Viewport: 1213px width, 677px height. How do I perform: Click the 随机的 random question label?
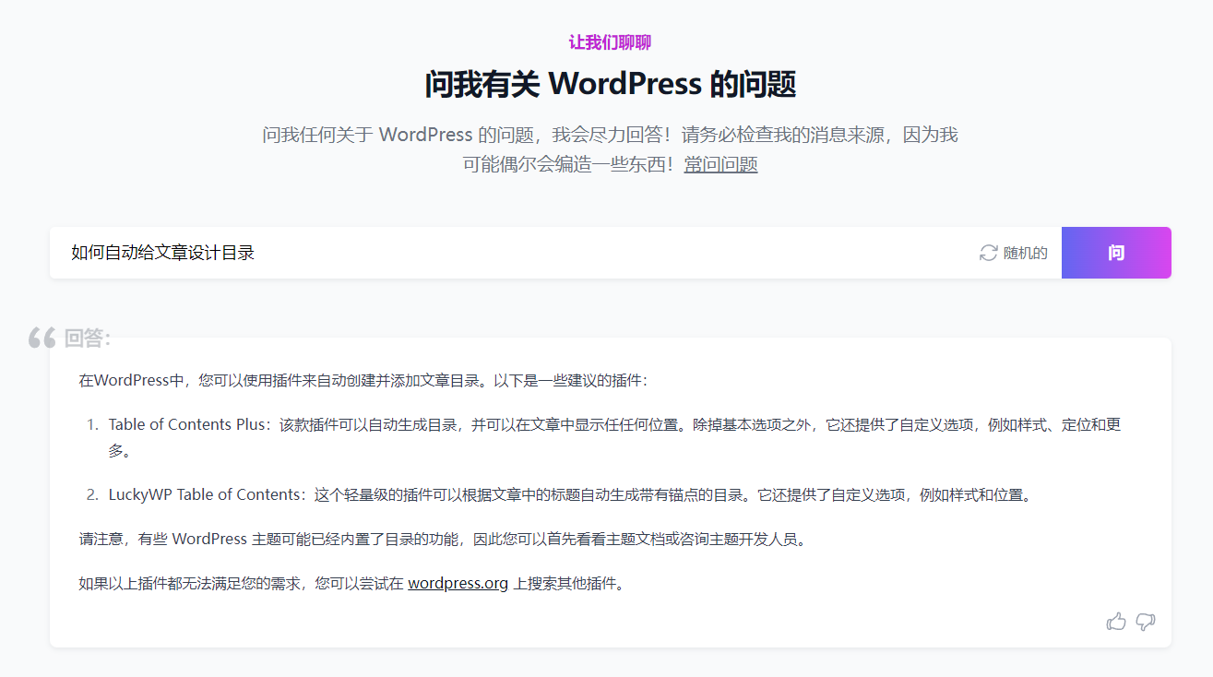coord(1026,253)
